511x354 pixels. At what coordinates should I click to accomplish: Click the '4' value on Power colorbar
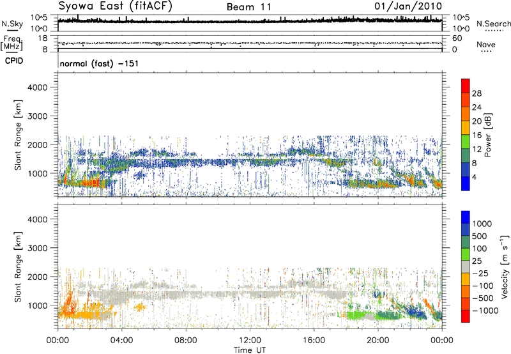click(474, 177)
